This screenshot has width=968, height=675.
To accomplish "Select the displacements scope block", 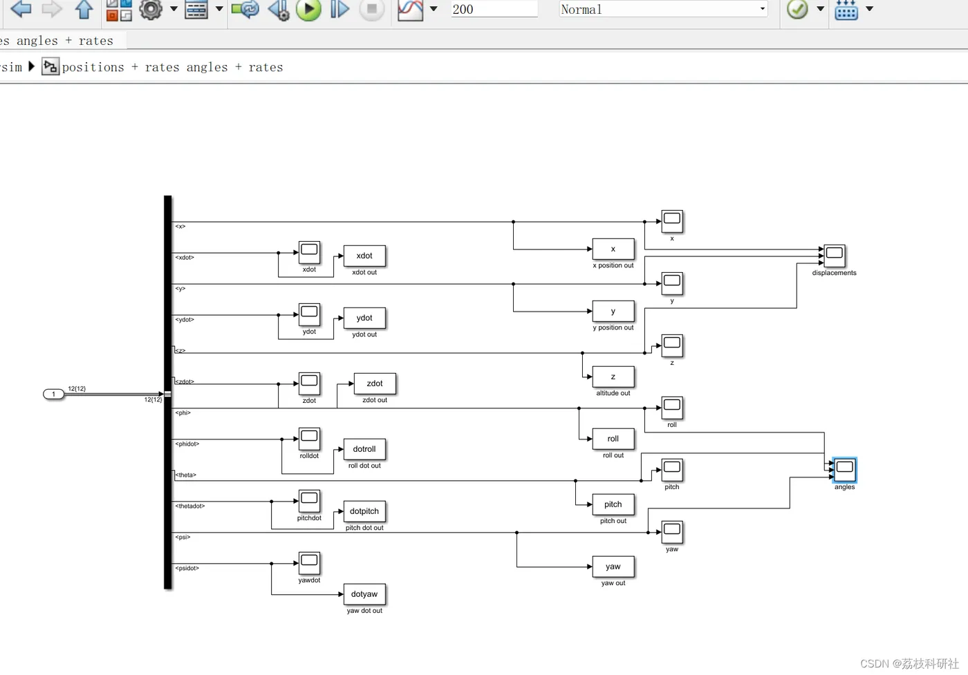I will point(835,256).
